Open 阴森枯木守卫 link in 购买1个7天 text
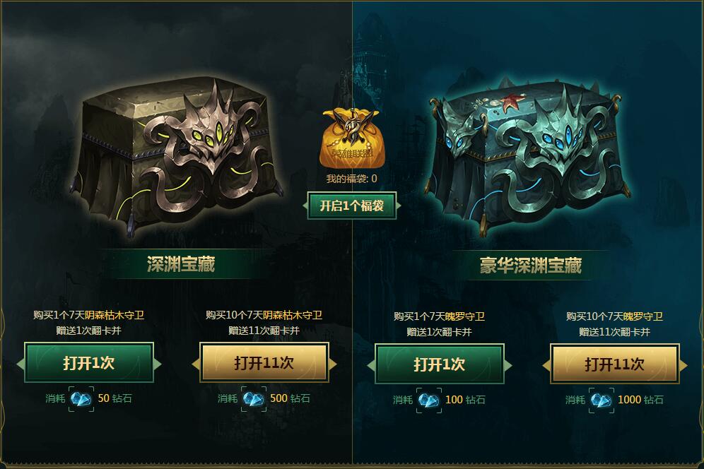This screenshot has width=704, height=469. click(115, 315)
